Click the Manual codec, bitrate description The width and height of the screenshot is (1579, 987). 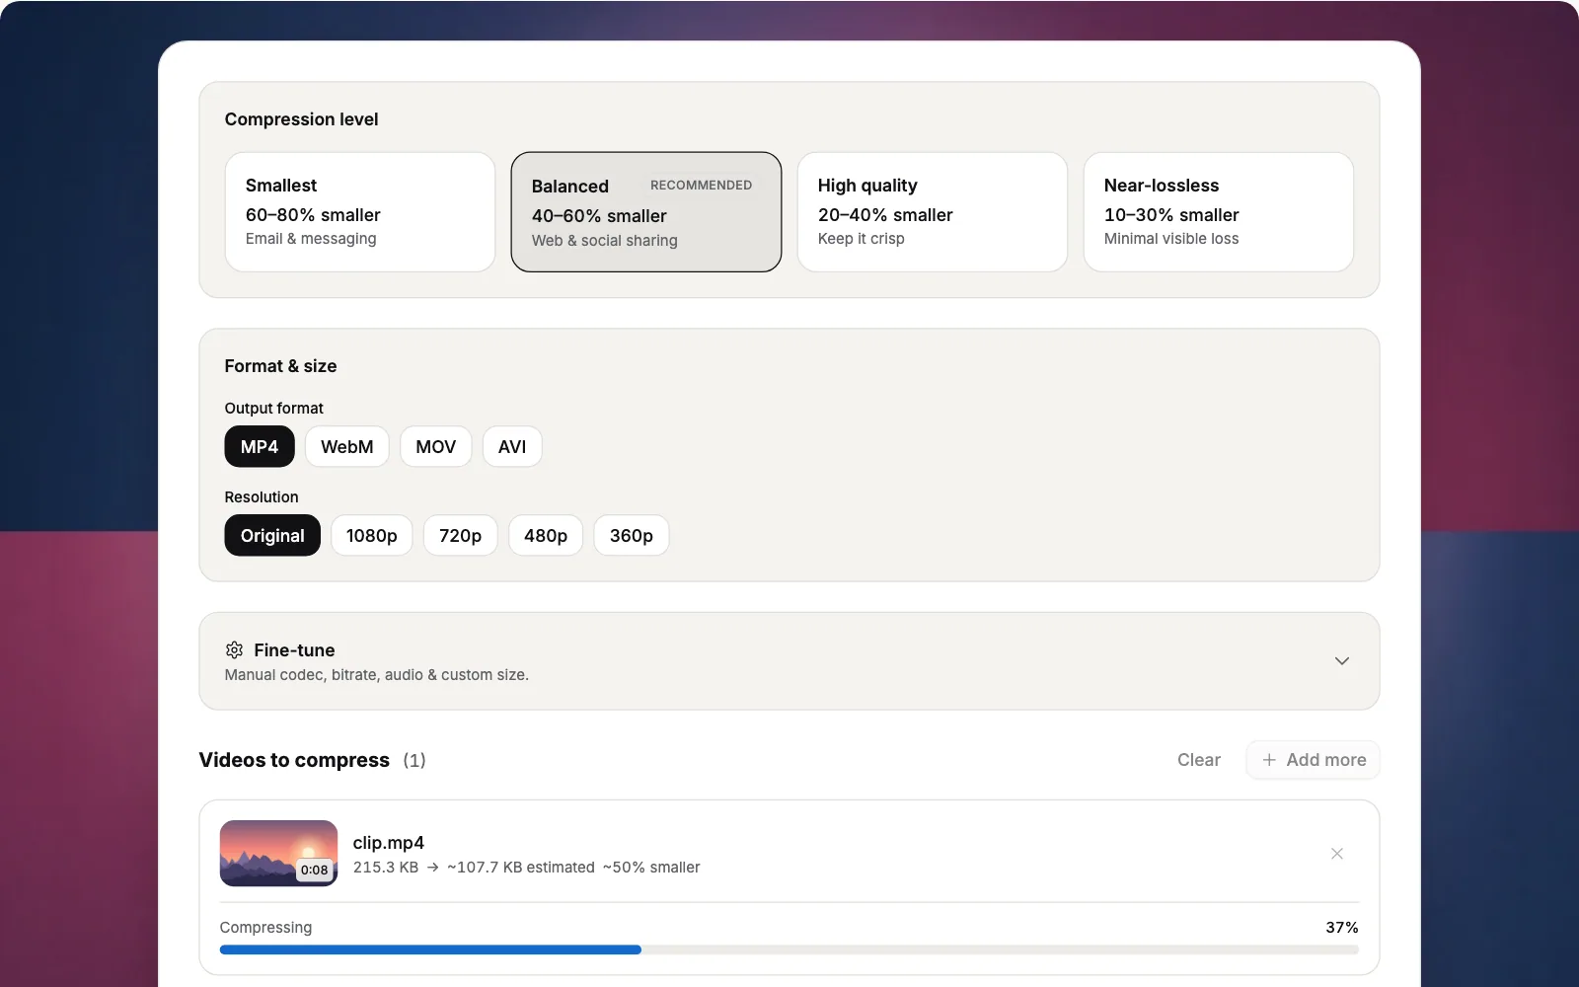coord(377,675)
